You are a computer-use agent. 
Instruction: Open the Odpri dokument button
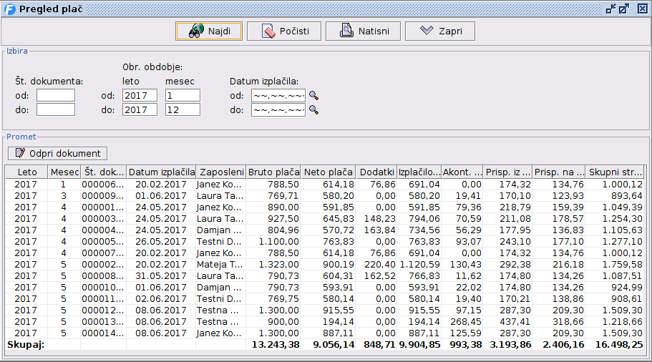58,153
